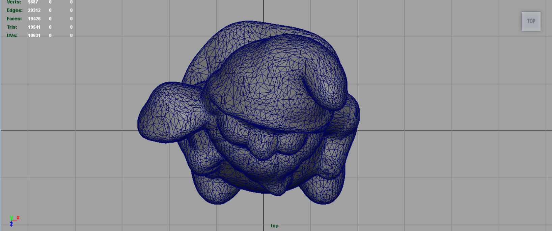Click the 'top' camera name label
The image size is (552, 231).
(x=274, y=226)
